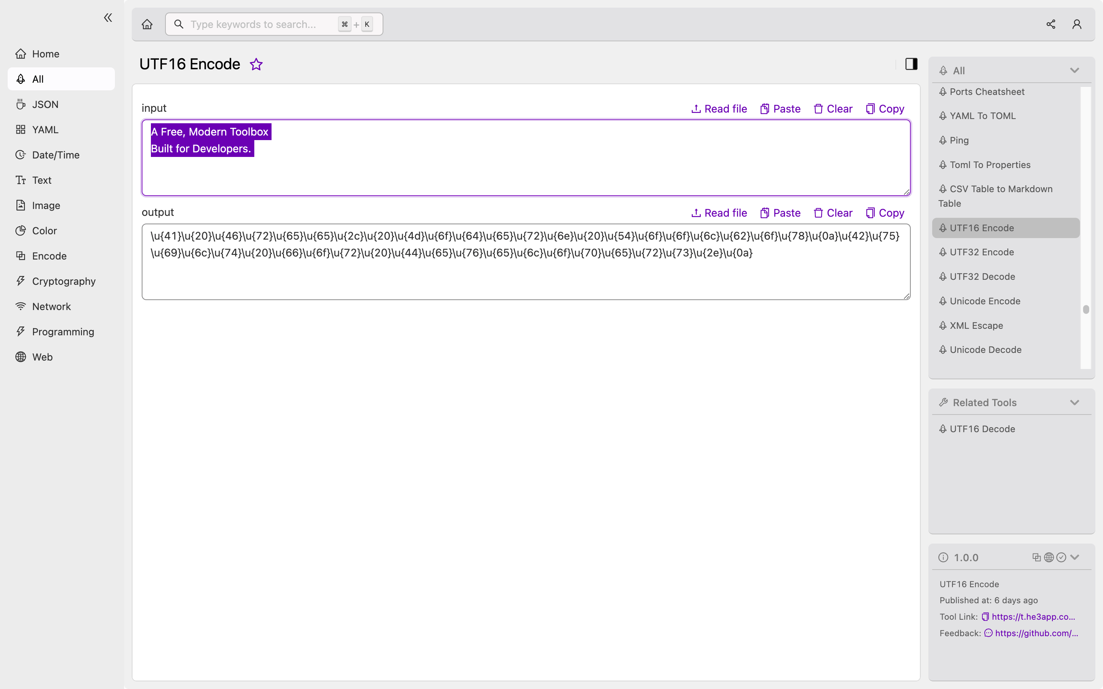Select the Encode menu category

click(49, 256)
